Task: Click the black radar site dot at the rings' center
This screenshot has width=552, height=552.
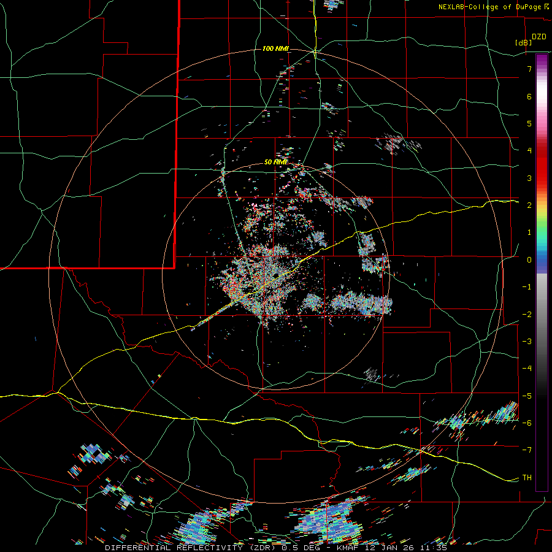Action: click(275, 275)
